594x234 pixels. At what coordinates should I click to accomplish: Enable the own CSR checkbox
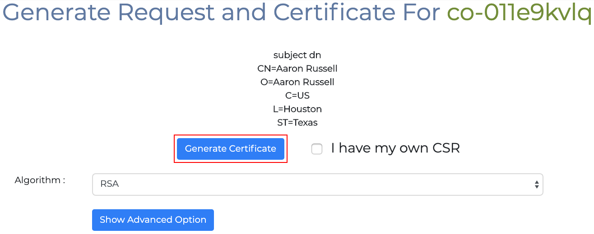coord(317,149)
